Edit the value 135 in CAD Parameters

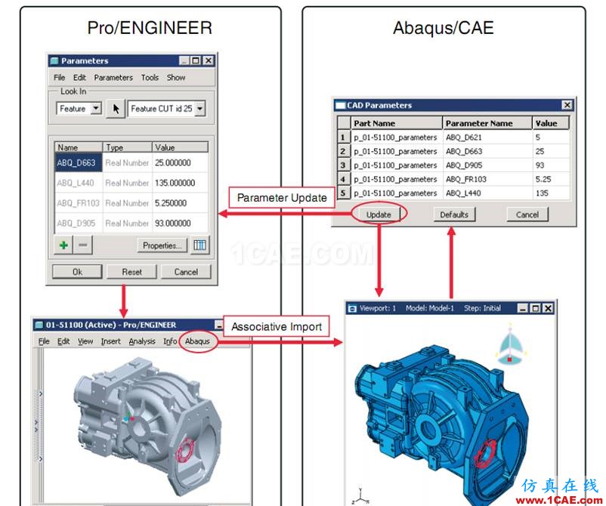[551, 193]
